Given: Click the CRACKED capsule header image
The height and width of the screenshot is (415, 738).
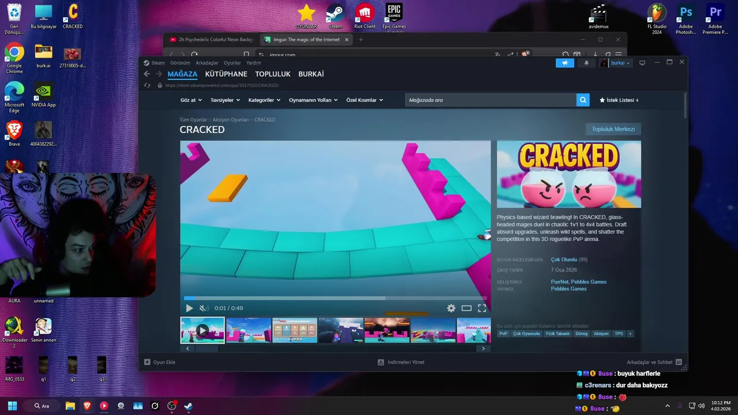Looking at the screenshot, I should pos(568,174).
